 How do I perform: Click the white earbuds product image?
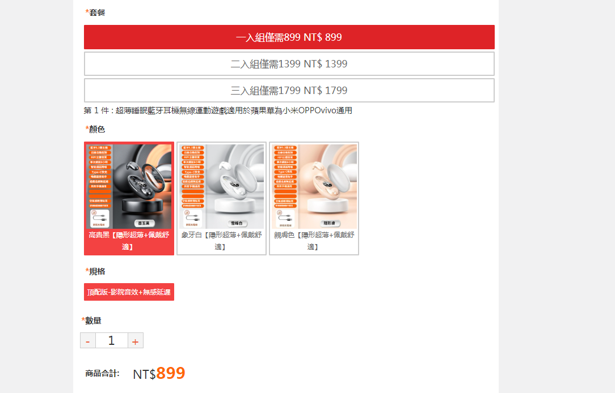(221, 186)
